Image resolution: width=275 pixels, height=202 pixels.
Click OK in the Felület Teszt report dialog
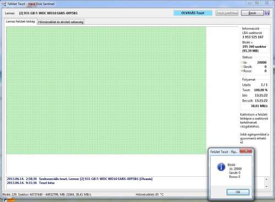[x=238, y=192]
